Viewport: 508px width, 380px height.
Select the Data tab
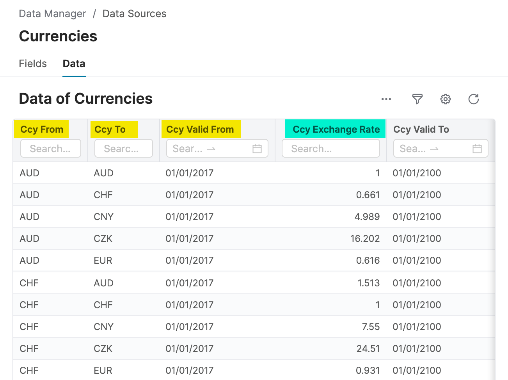click(x=74, y=64)
